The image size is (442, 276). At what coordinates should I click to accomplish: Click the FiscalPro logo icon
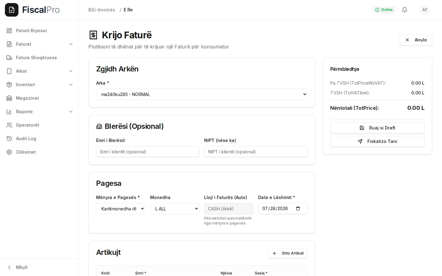pos(12,10)
